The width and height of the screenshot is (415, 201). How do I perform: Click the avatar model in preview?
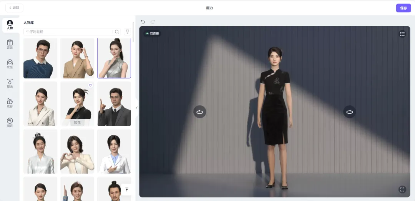pos(274,118)
